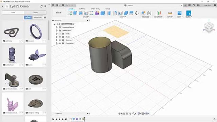Toggle visibility of root component

point(58,24)
